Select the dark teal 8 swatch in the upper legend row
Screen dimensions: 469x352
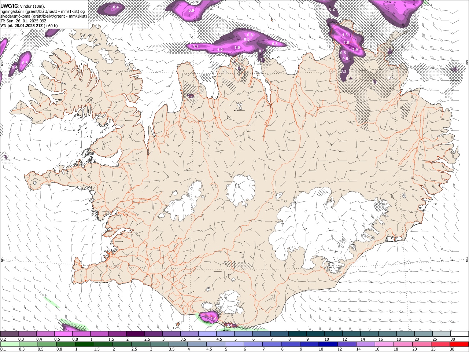[x=298, y=334]
